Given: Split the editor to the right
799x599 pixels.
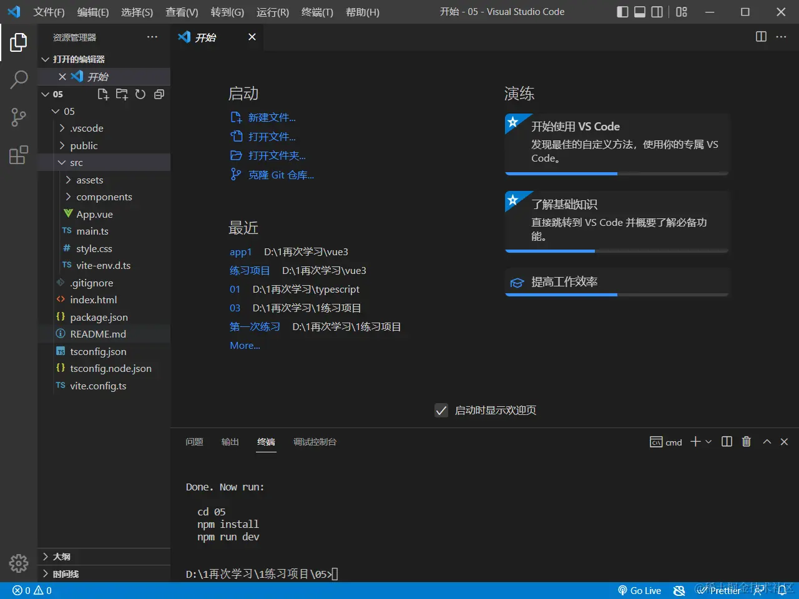Looking at the screenshot, I should (x=761, y=37).
